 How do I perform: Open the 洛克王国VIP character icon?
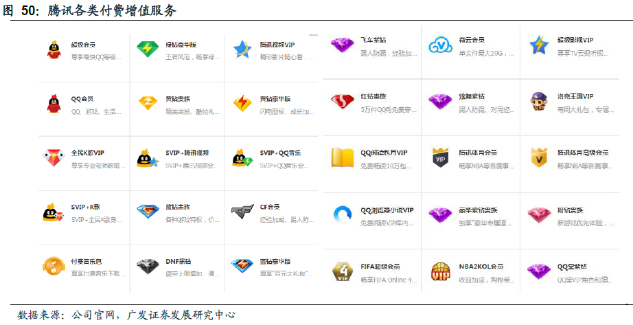[x=539, y=102]
